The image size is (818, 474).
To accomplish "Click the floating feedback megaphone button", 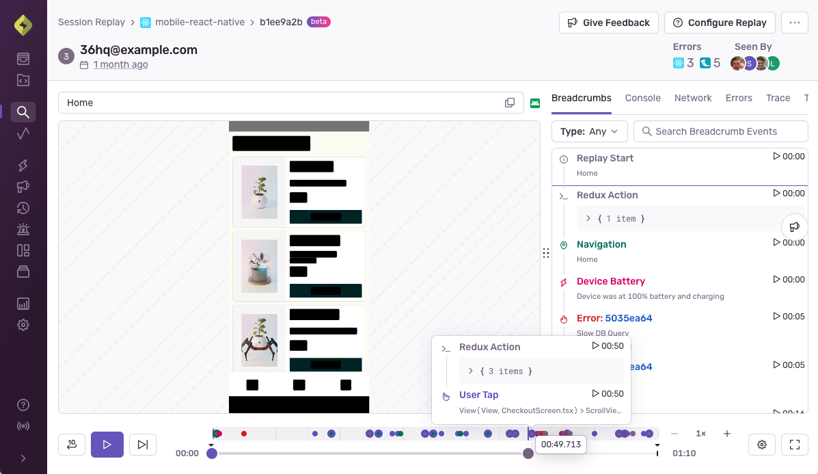I will (x=795, y=226).
